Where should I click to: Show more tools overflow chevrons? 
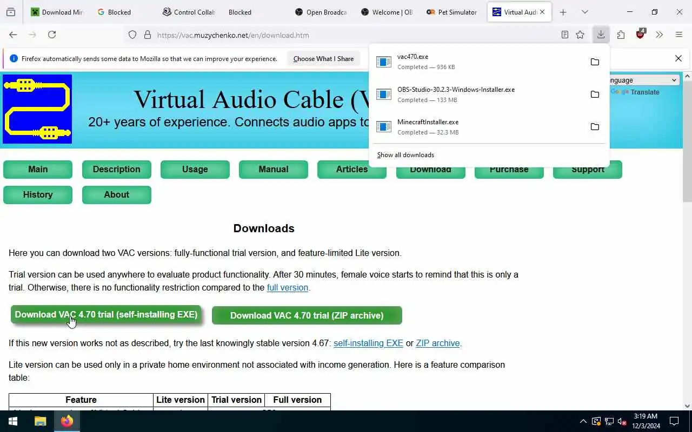coord(659,35)
